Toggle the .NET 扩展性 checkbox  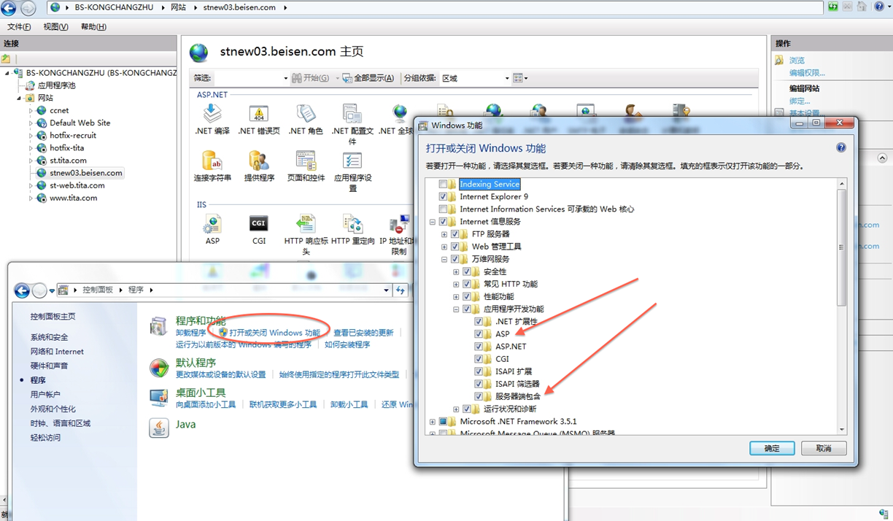click(x=479, y=322)
